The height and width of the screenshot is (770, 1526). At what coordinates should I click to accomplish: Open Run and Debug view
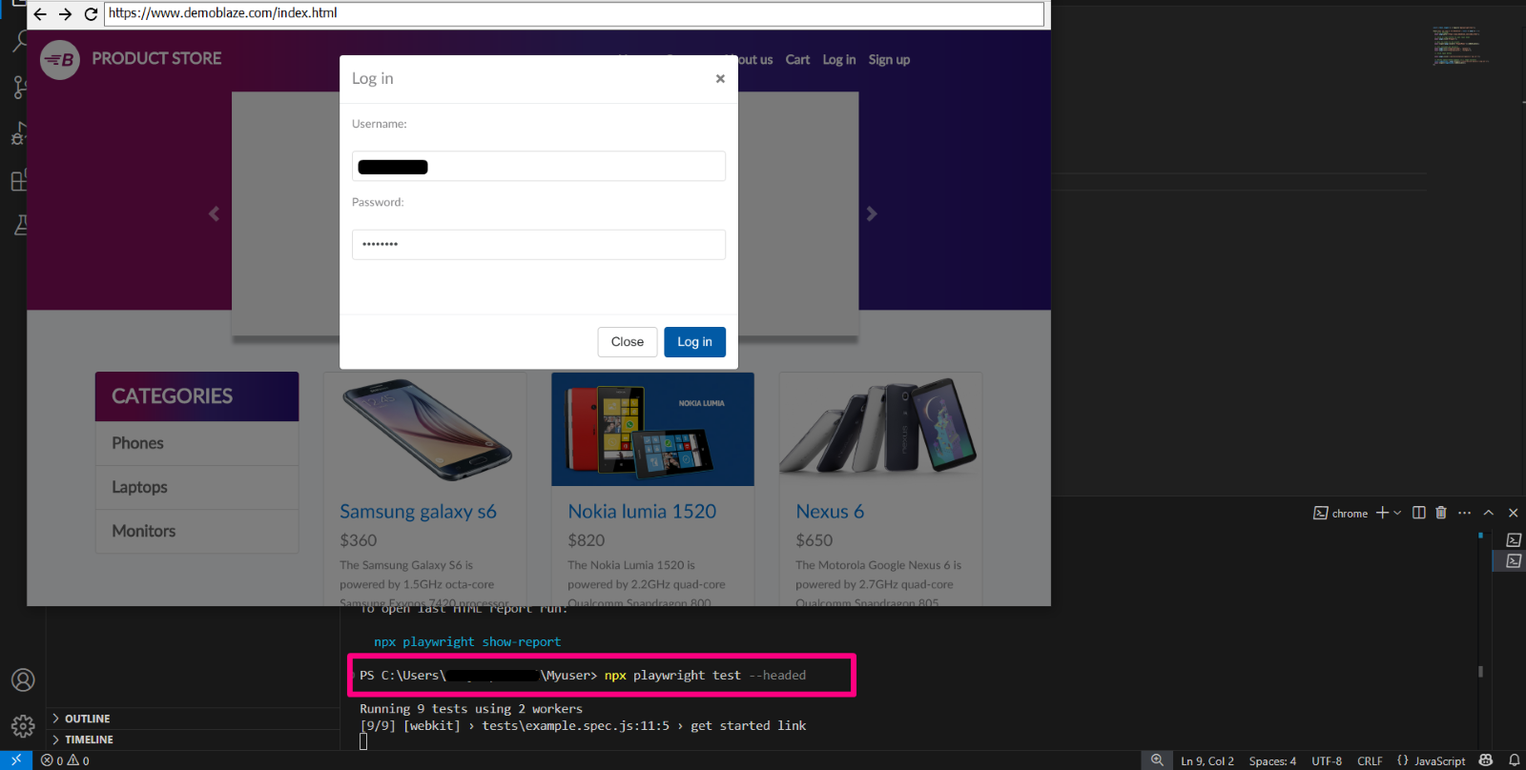pyautogui.click(x=19, y=133)
